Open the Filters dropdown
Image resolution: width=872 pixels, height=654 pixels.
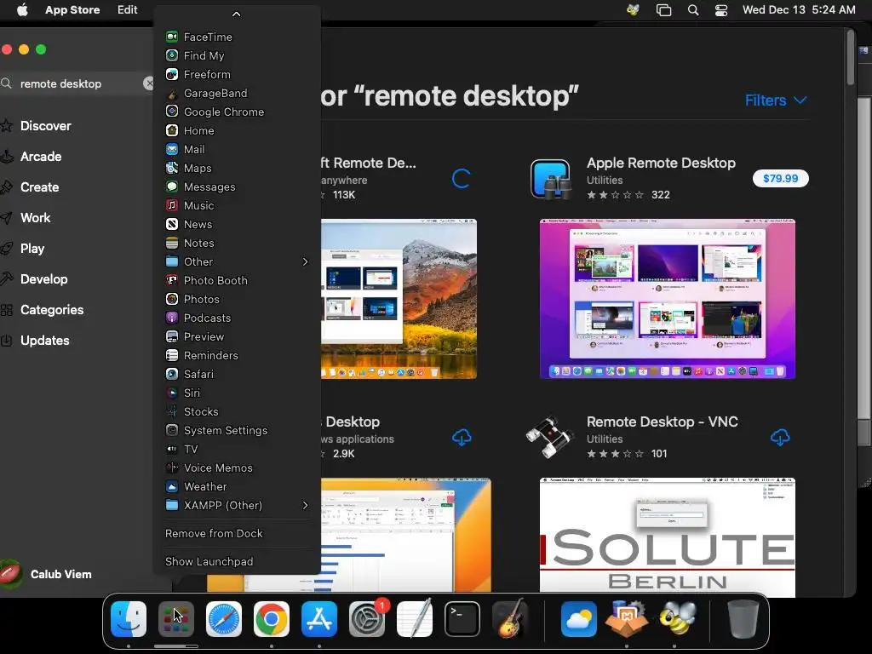click(x=775, y=100)
